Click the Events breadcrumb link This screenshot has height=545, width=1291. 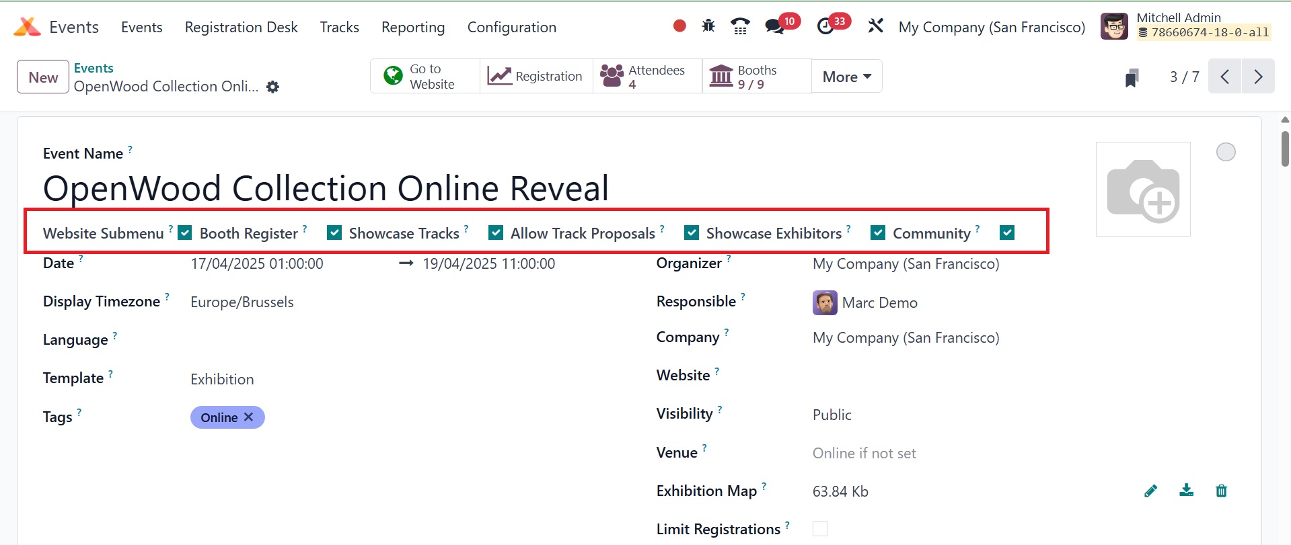point(94,68)
